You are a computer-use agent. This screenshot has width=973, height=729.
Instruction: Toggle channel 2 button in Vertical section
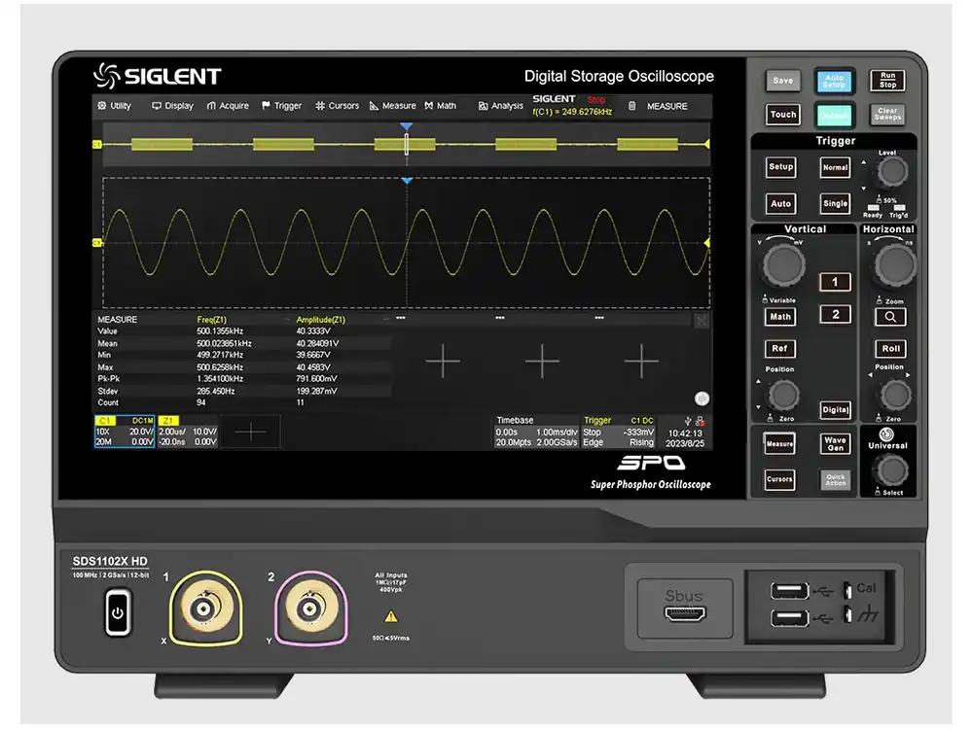point(835,314)
